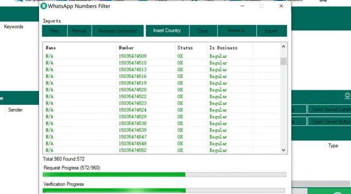
Task: Close the WhatsApp Numbers Filter window
Action: tap(281, 6)
